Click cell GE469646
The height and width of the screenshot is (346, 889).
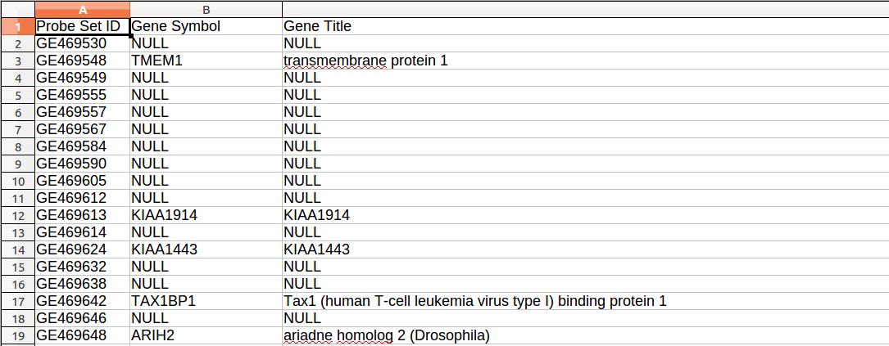pyautogui.click(x=82, y=318)
